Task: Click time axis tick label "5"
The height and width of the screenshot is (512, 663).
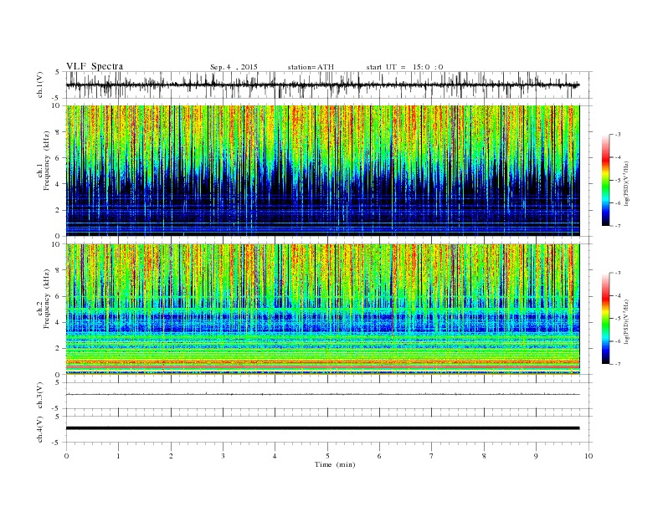Action: [x=327, y=456]
